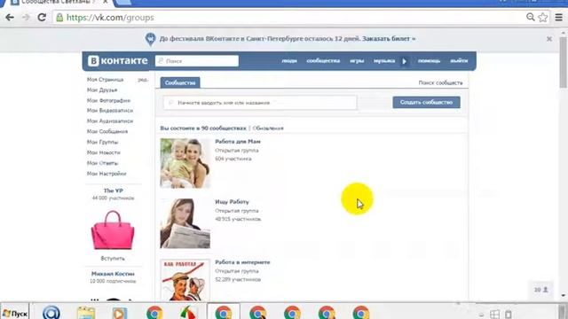Open 'Мои Фотографии' in the sidebar
The image size is (568, 319).
pyautogui.click(x=108, y=100)
